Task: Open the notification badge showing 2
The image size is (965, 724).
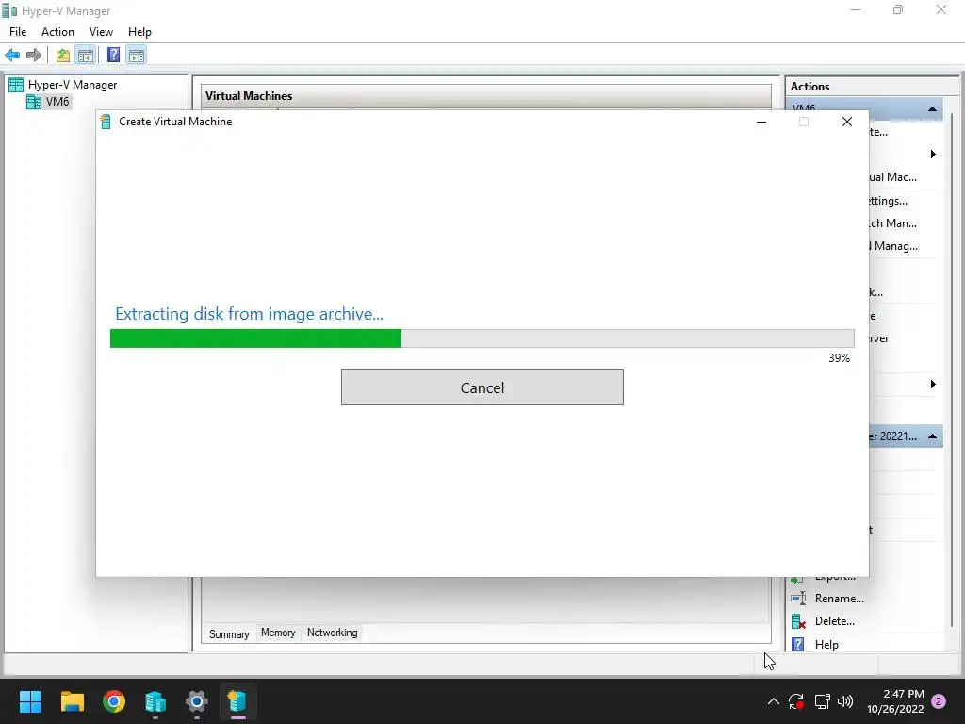Action: point(939,701)
